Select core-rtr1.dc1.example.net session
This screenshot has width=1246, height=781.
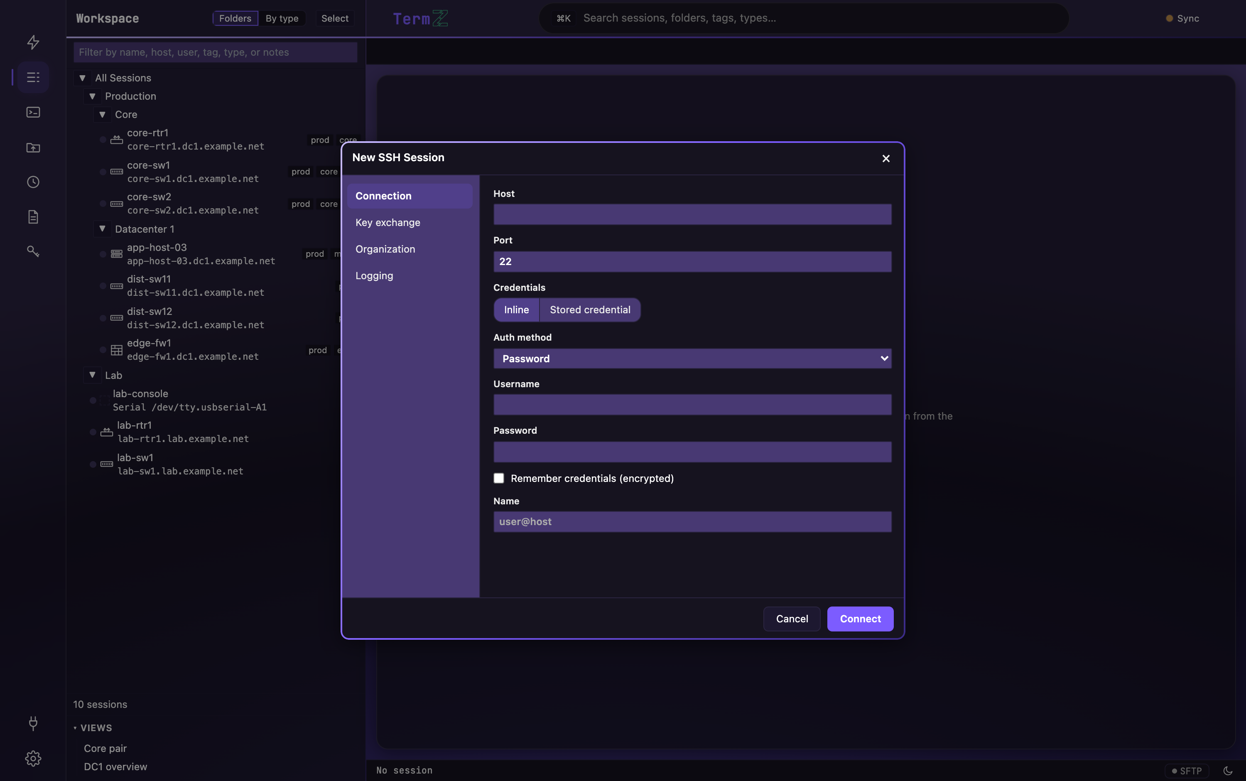196,147
